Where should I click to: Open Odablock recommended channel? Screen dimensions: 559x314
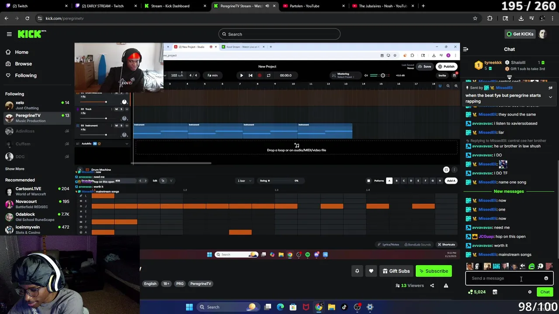coord(36,217)
